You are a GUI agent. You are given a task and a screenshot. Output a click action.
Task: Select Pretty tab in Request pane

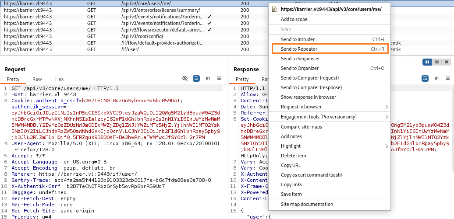tap(13, 79)
